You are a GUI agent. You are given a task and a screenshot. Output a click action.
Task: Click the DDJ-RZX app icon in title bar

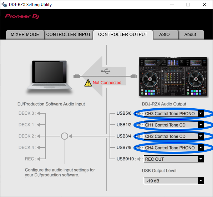[x=4, y=5]
